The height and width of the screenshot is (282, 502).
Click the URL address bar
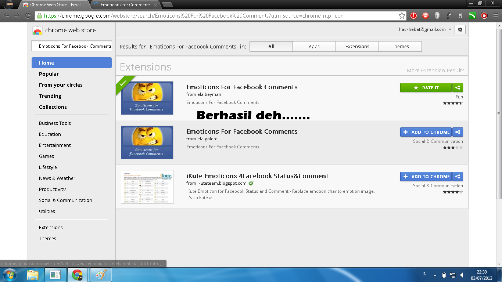[x=220, y=16]
